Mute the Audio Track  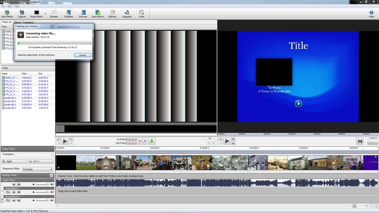pyautogui.click(x=19, y=185)
